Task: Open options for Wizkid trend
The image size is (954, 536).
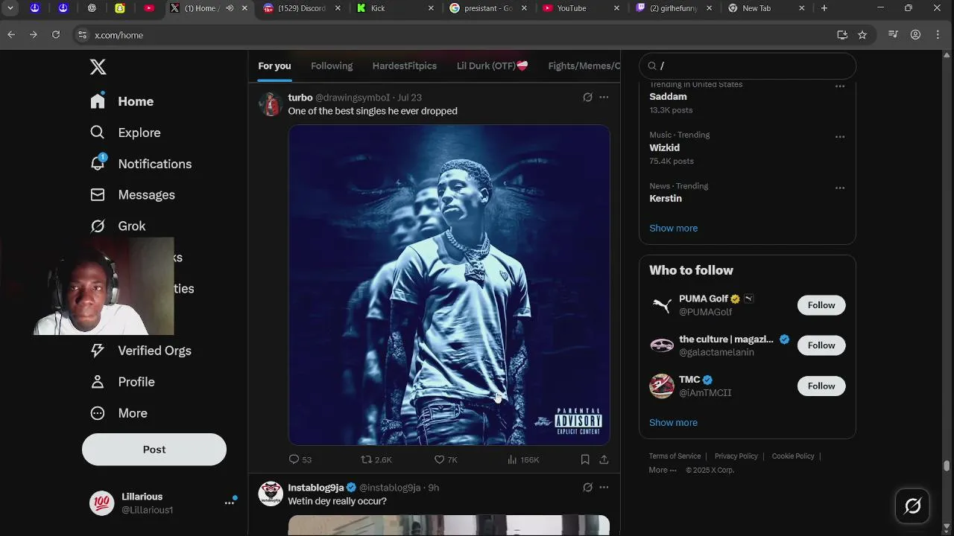Action: pyautogui.click(x=840, y=137)
